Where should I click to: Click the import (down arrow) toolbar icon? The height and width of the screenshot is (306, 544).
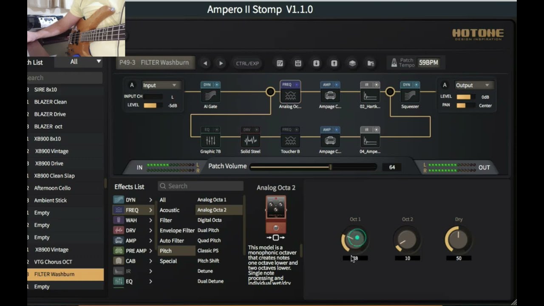pos(316,63)
